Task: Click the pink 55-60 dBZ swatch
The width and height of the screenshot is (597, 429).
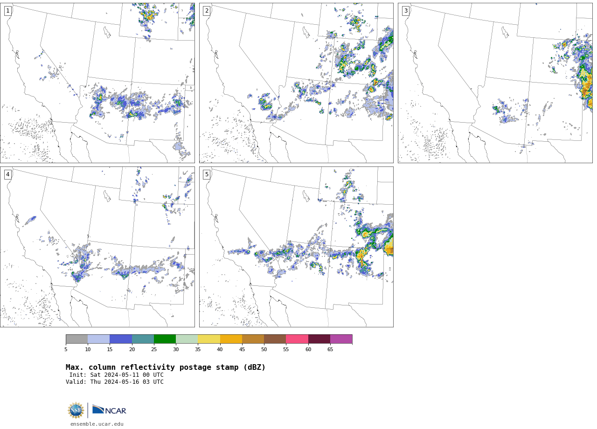Action: click(297, 339)
